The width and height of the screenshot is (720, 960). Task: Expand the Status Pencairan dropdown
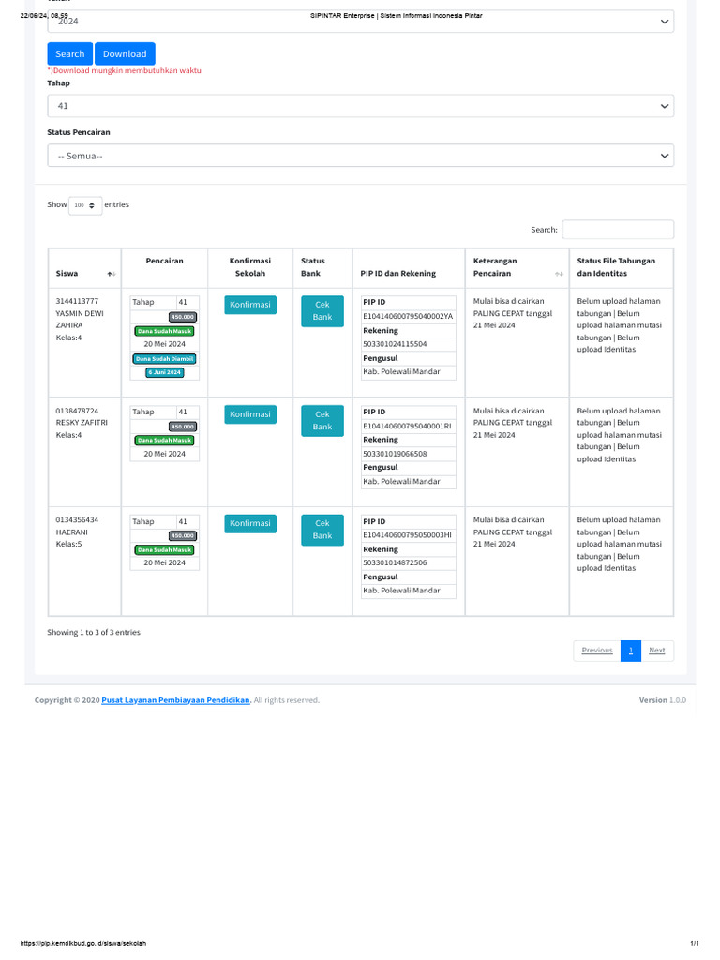coord(360,156)
